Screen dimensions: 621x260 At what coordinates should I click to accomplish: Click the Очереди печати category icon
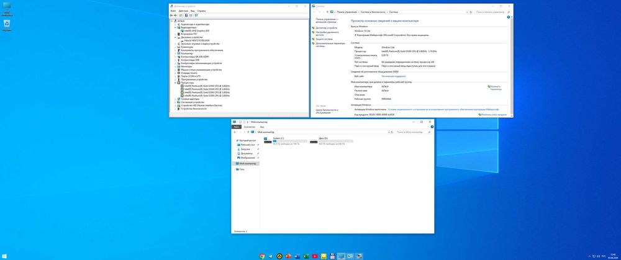179,73
